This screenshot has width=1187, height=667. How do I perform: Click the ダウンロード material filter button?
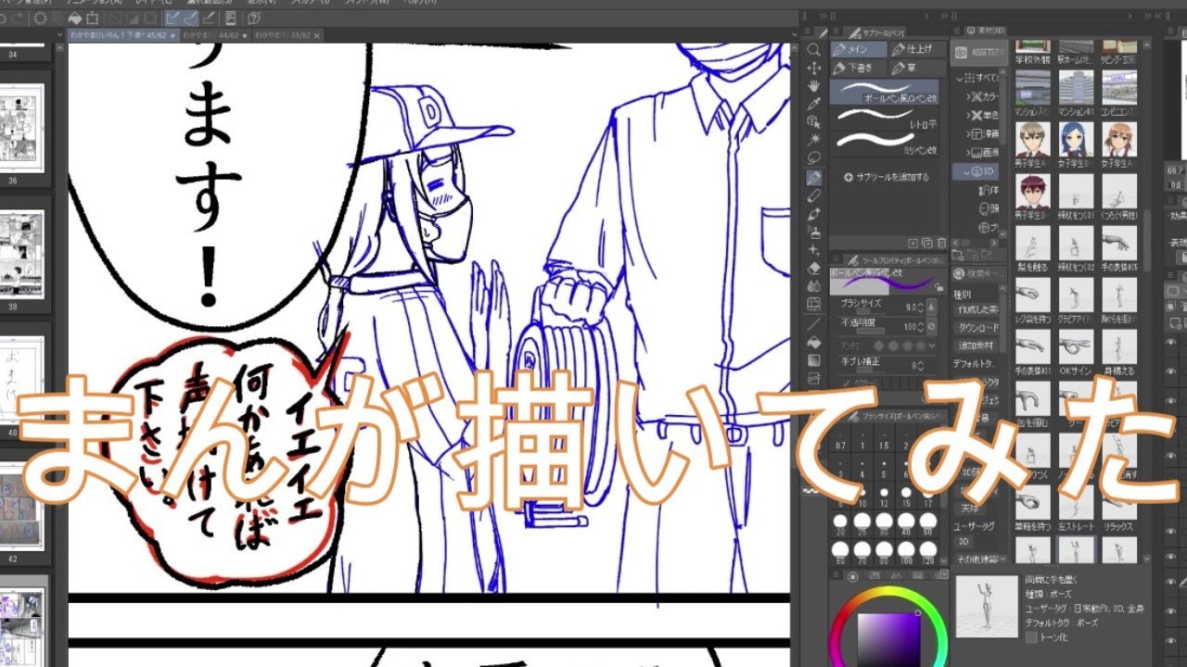point(978,328)
